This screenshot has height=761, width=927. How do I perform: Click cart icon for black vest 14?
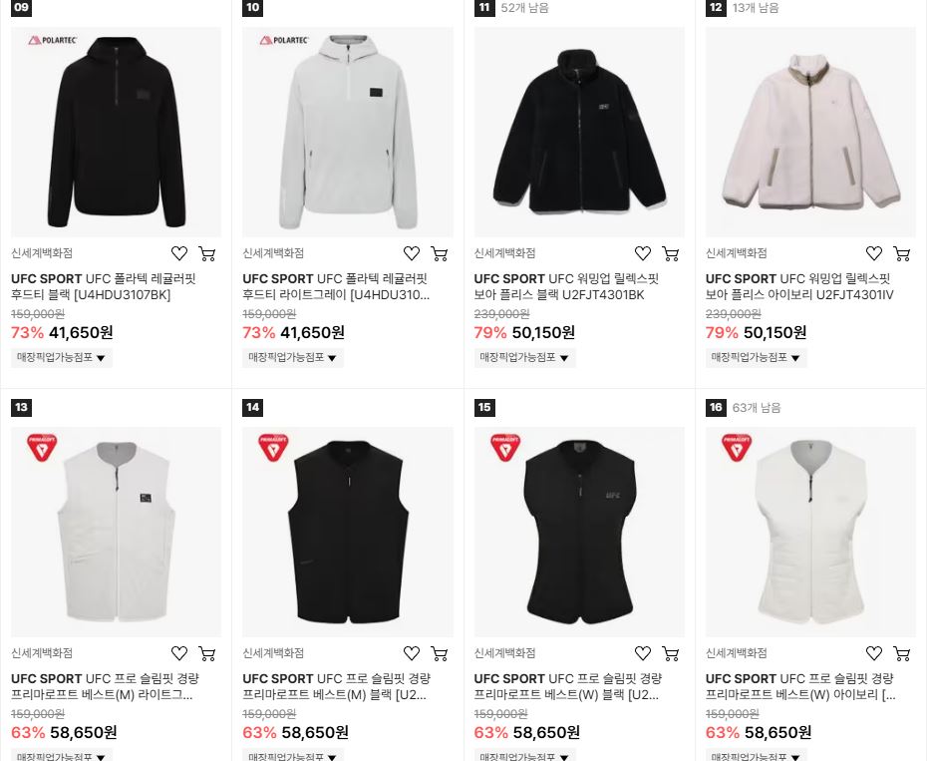coord(440,653)
